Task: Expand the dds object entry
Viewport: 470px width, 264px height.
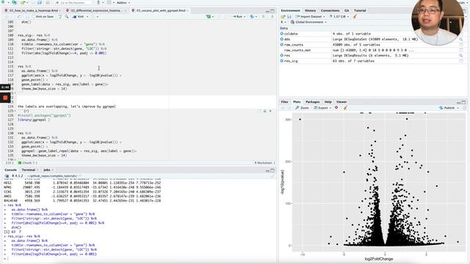Action: click(282, 39)
